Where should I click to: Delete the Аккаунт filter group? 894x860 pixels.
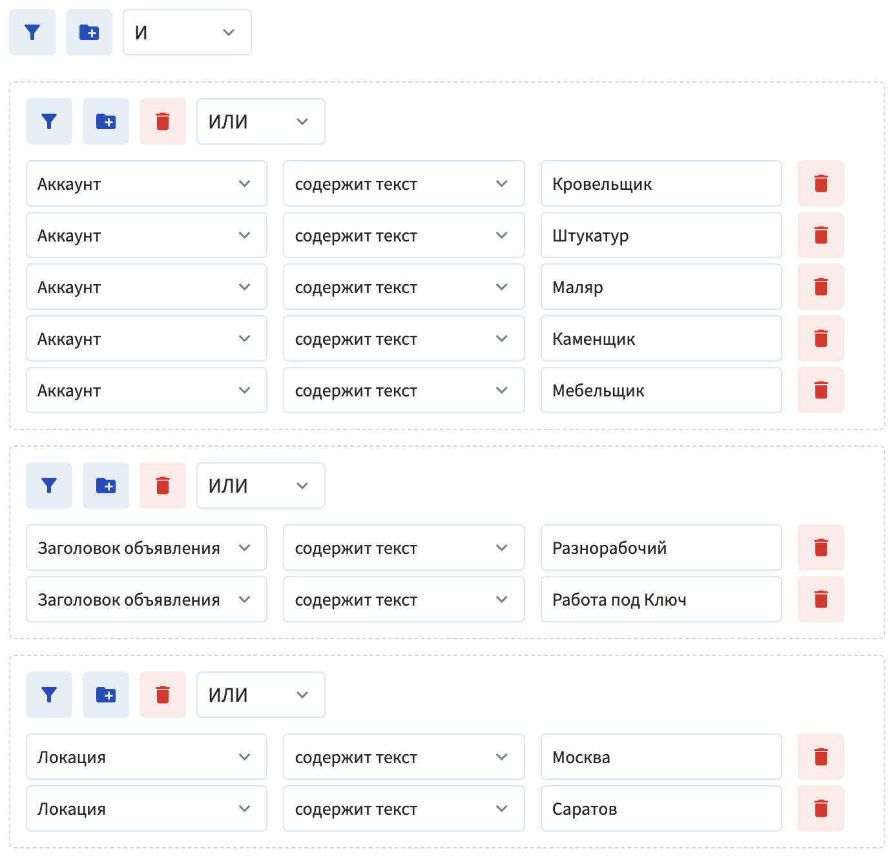(x=163, y=121)
